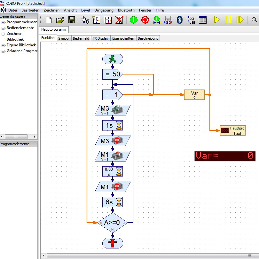Select the red stop figure element

[113, 243]
